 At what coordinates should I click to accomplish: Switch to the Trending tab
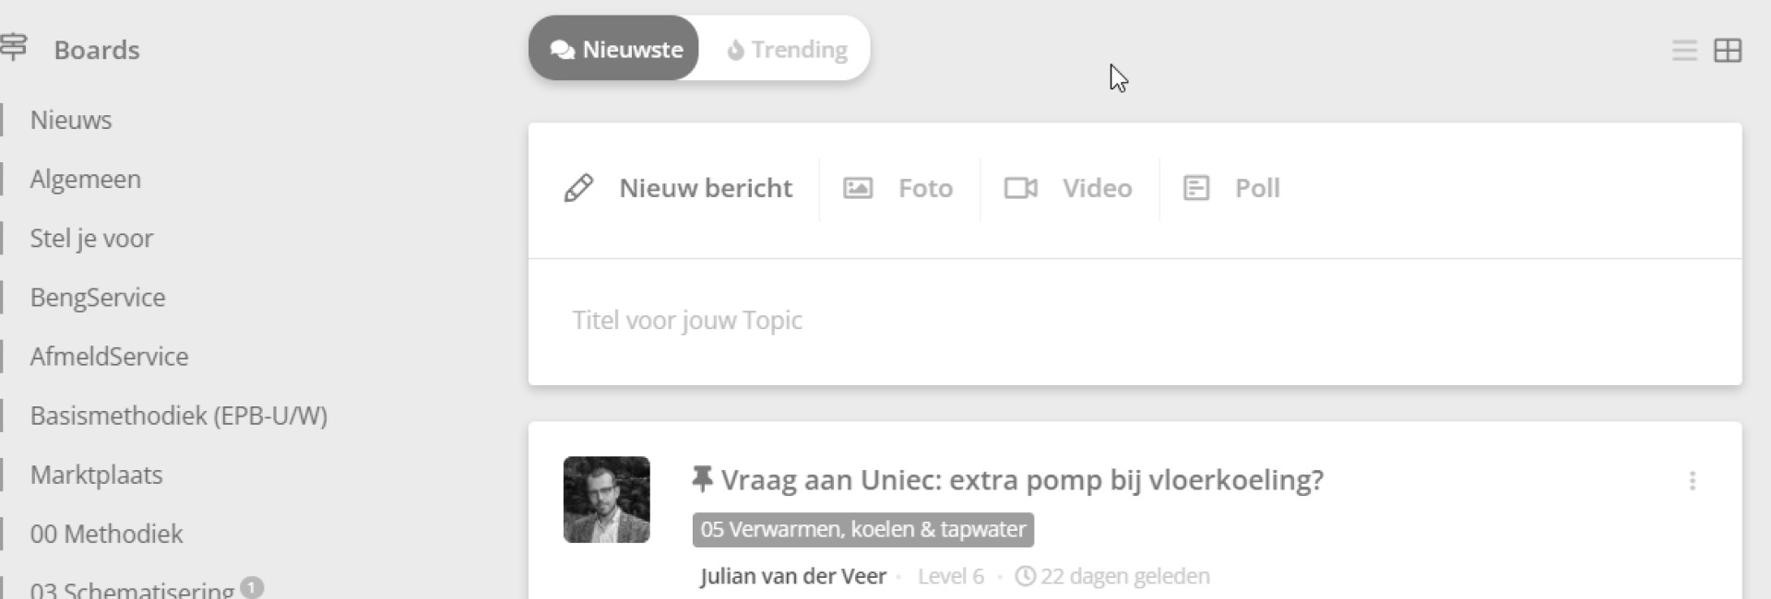pyautogui.click(x=787, y=49)
